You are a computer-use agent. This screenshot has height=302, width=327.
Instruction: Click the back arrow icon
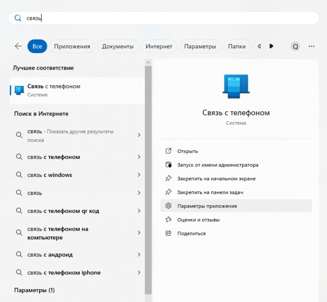18,46
